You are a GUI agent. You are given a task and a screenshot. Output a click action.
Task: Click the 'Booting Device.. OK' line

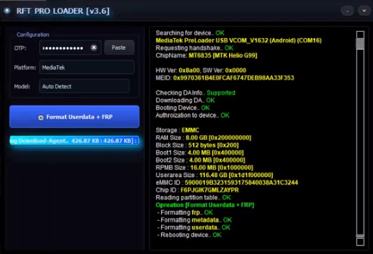click(x=183, y=108)
